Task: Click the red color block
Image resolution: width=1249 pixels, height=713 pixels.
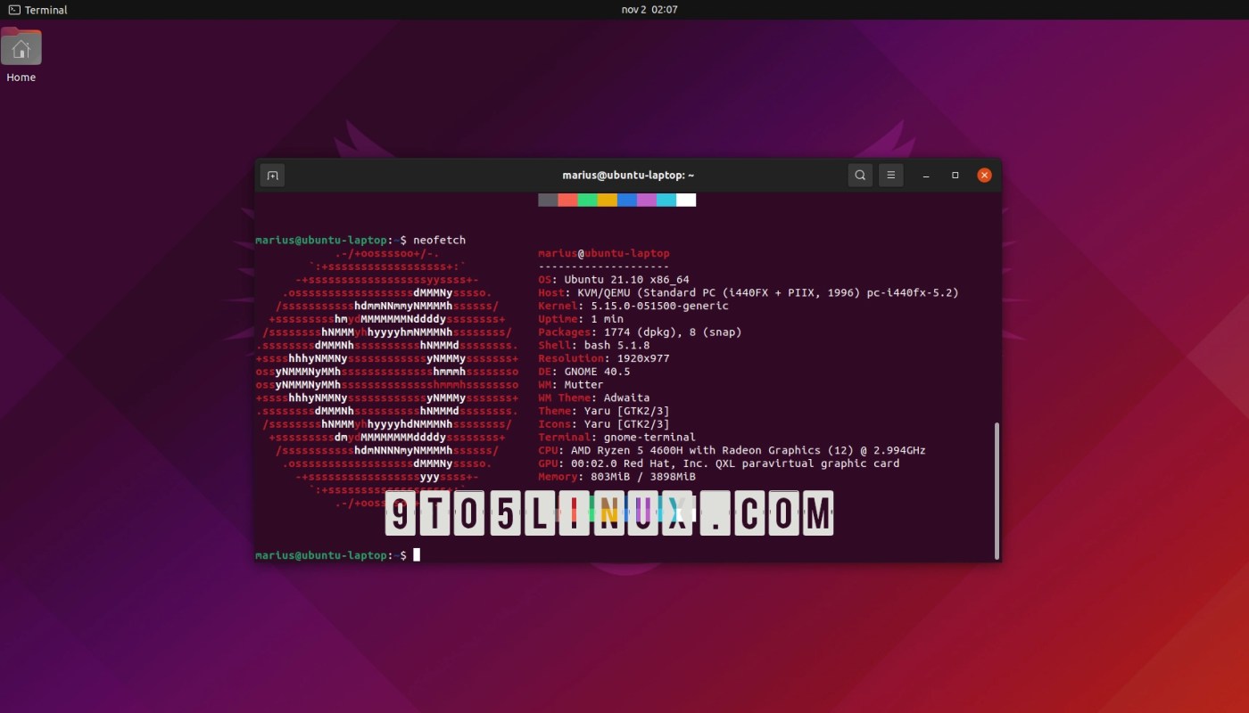Action: coord(567,200)
